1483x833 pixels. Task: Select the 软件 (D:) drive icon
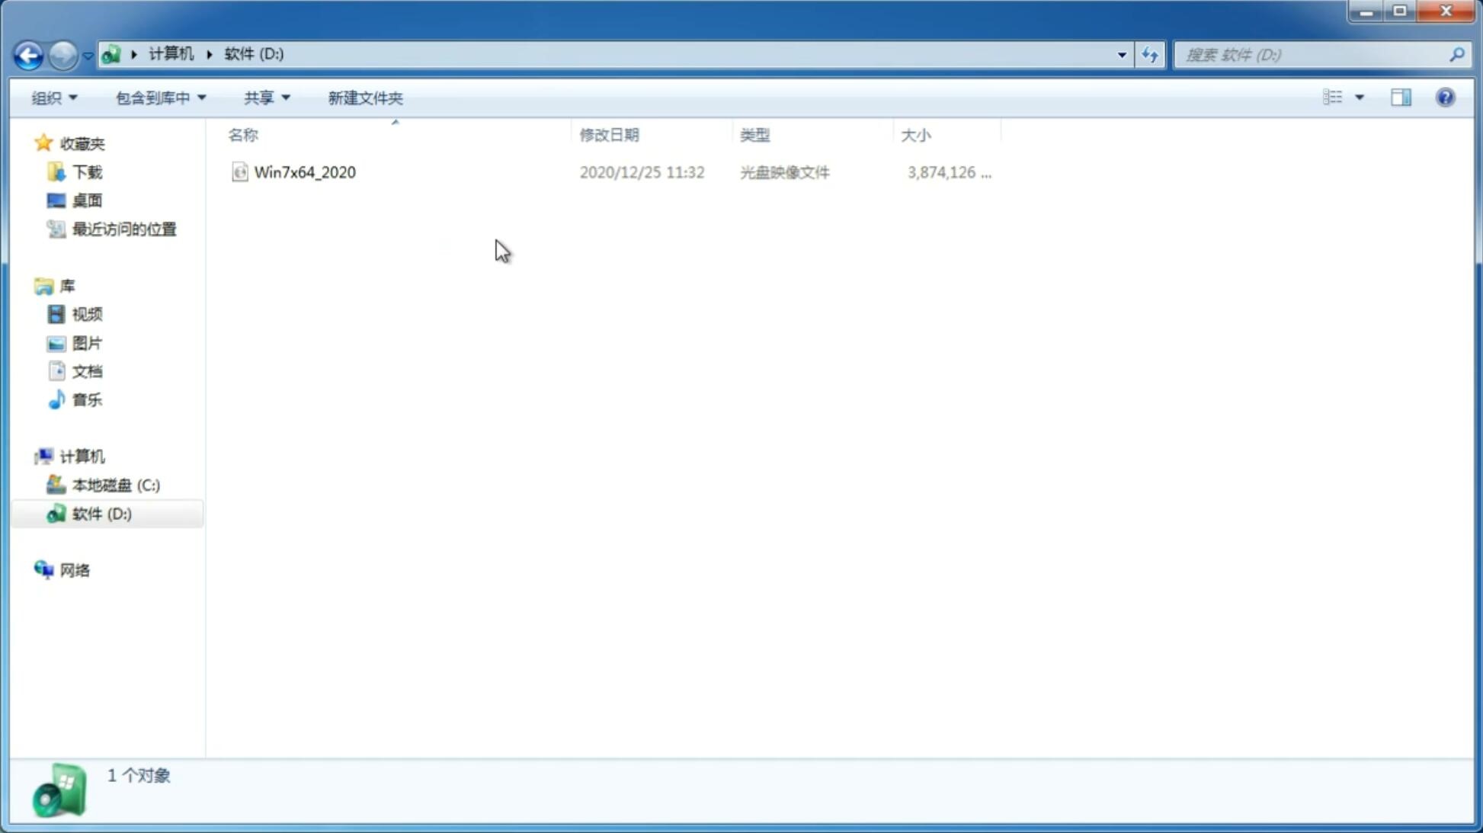pos(56,513)
